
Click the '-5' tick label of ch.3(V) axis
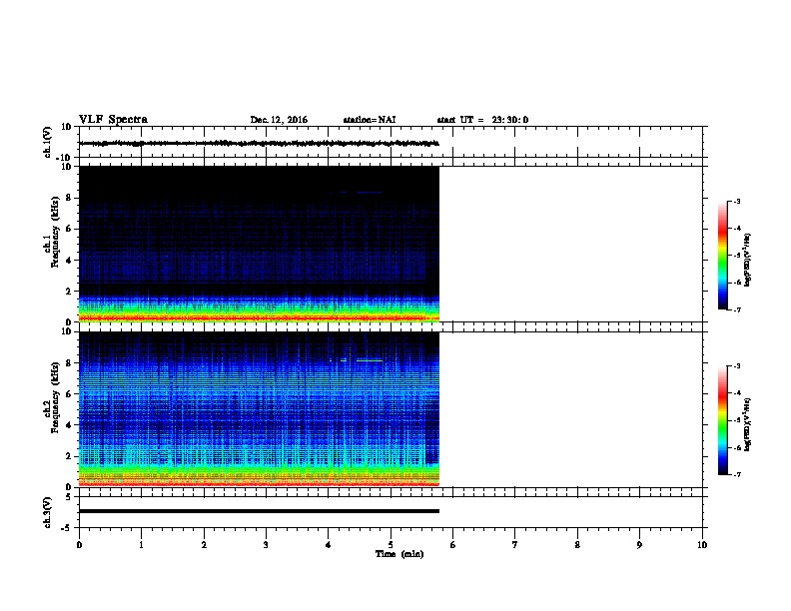[67, 528]
